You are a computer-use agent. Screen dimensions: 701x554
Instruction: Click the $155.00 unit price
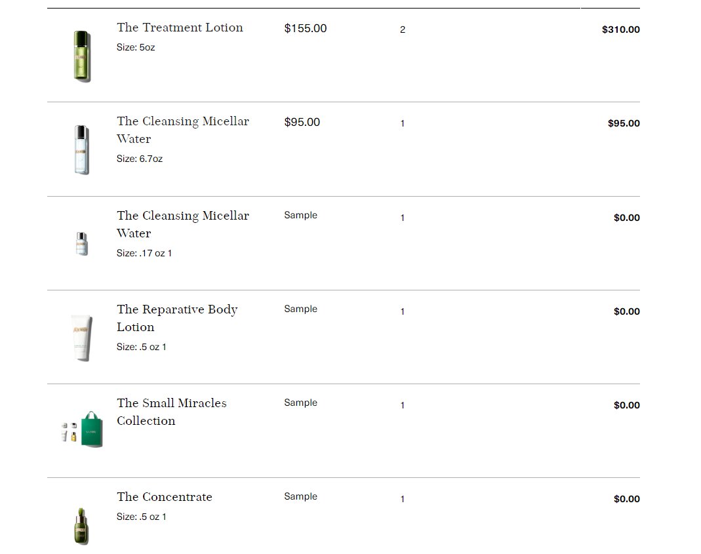coord(306,28)
